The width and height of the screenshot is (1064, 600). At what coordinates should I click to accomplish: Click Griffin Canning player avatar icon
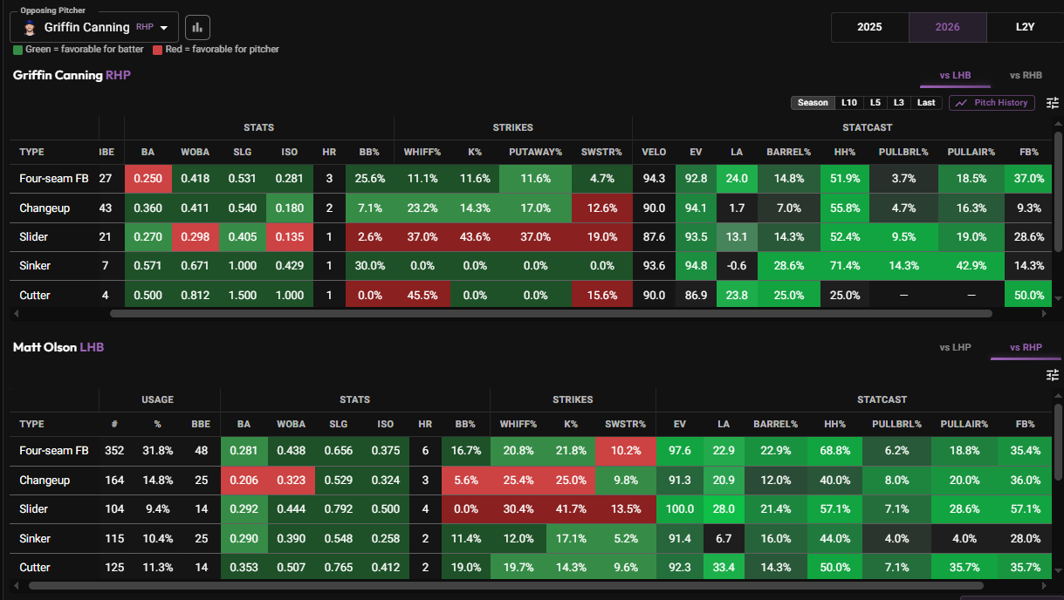29,28
